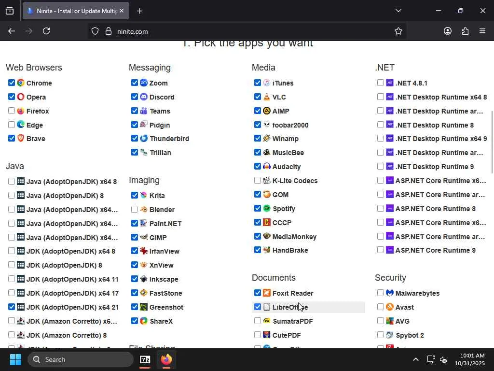Click the Blender icon
Screen dimensions: 494x371
pos(144,209)
